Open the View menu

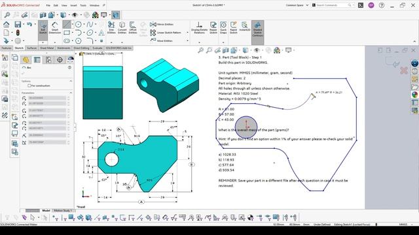tap(64, 5)
